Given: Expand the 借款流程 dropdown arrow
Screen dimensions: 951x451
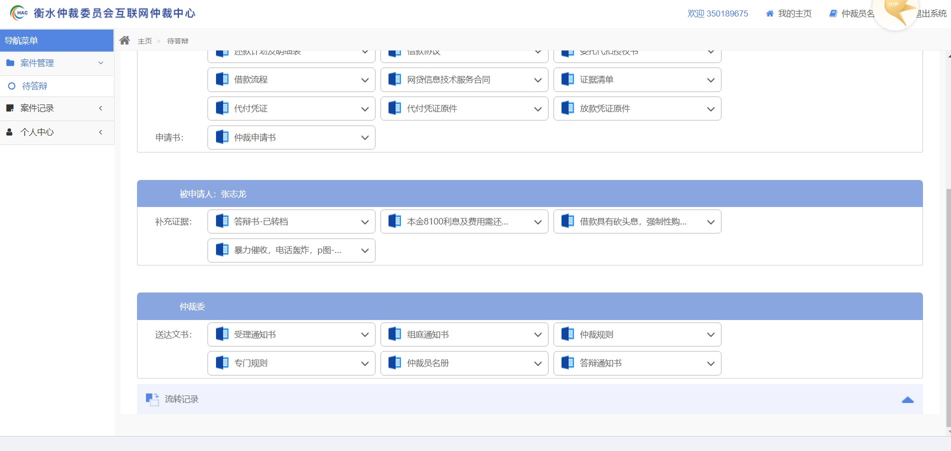Looking at the screenshot, I should pyautogui.click(x=365, y=80).
